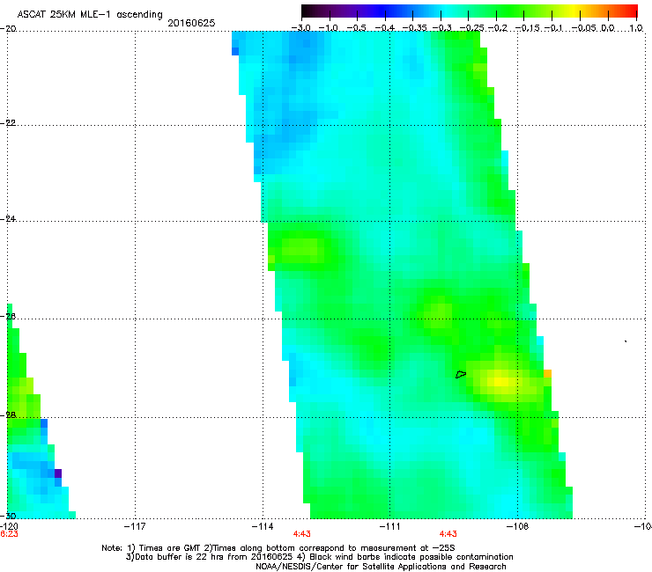652x572 pixels.
Task: Click the dark purple pixel in the left swath
Action: pos(58,473)
